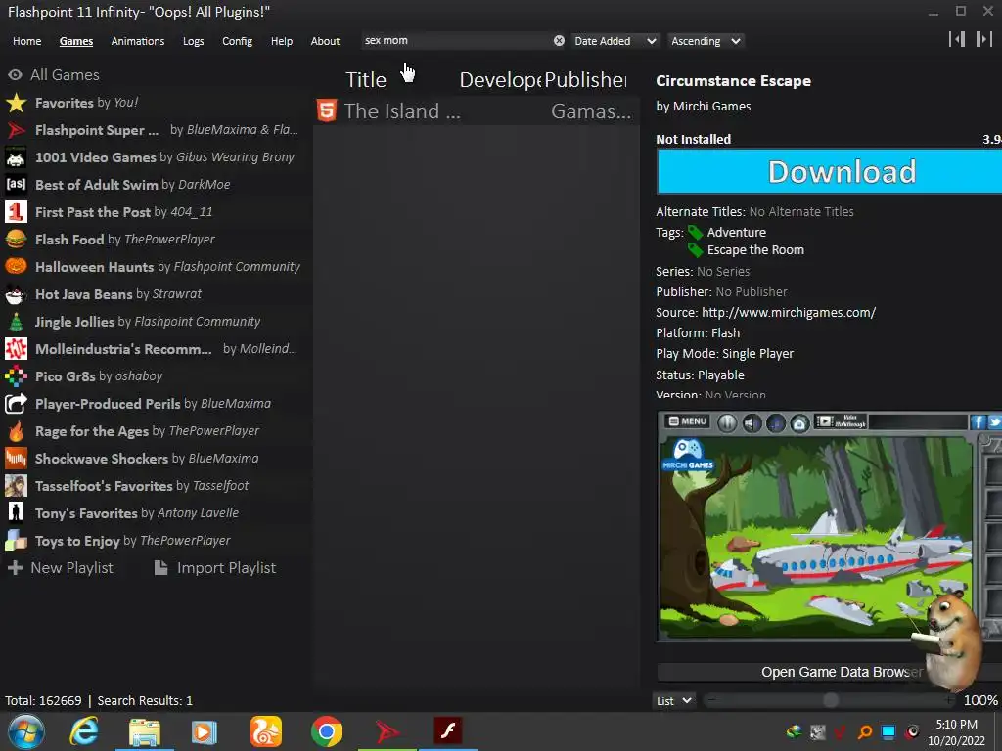Click the No Publisher field value

(x=751, y=291)
